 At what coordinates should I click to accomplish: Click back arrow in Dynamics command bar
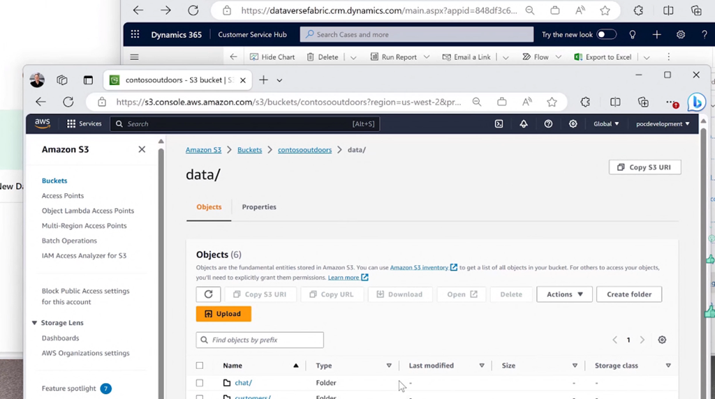pos(233,57)
